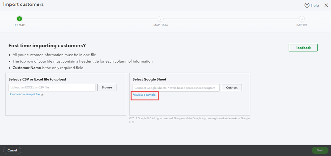Screen dimensions: 331x156
Task: Click the Help question mark icon
Action: (x=307, y=5)
